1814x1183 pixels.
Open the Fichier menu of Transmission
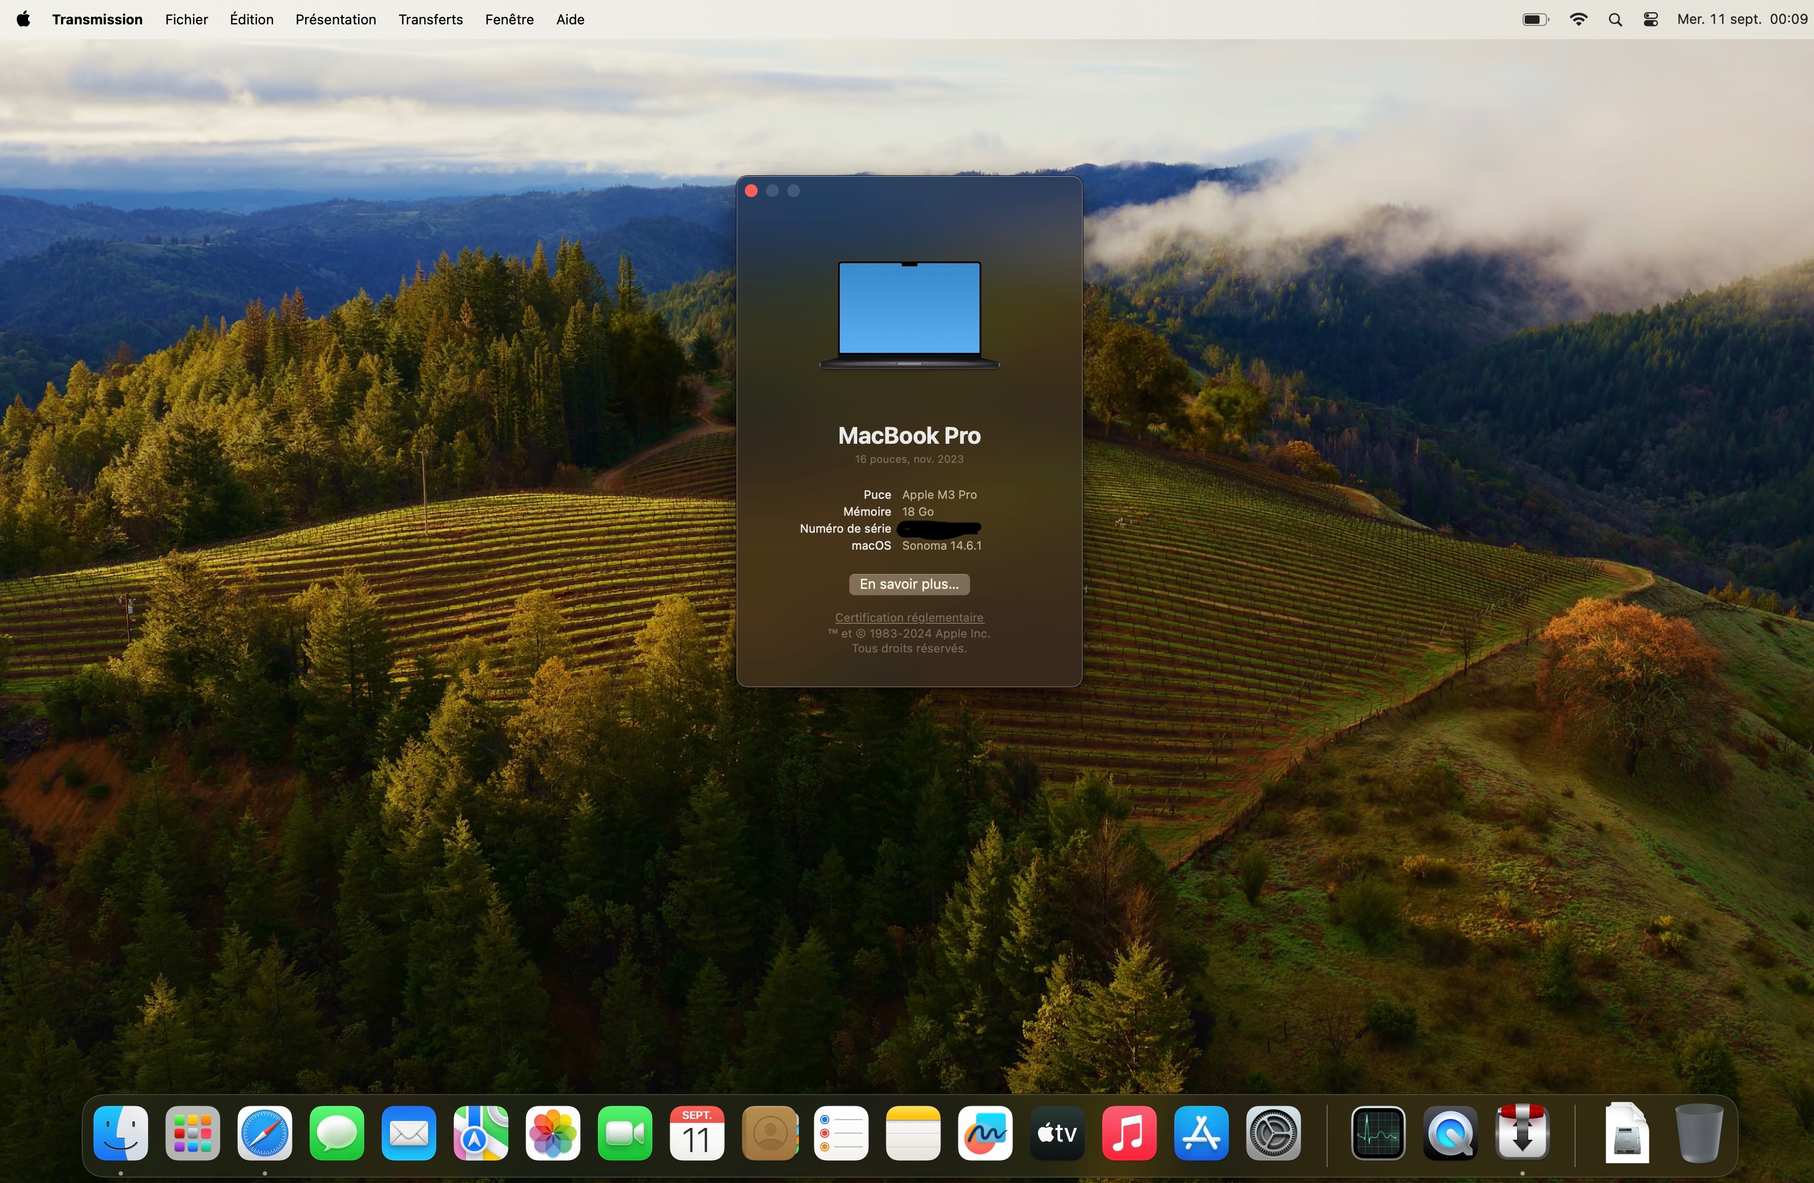[x=185, y=19]
